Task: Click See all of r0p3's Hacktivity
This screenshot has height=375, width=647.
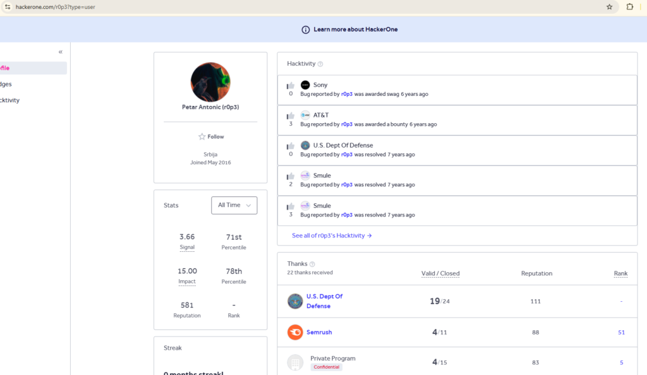Action: tap(332, 235)
